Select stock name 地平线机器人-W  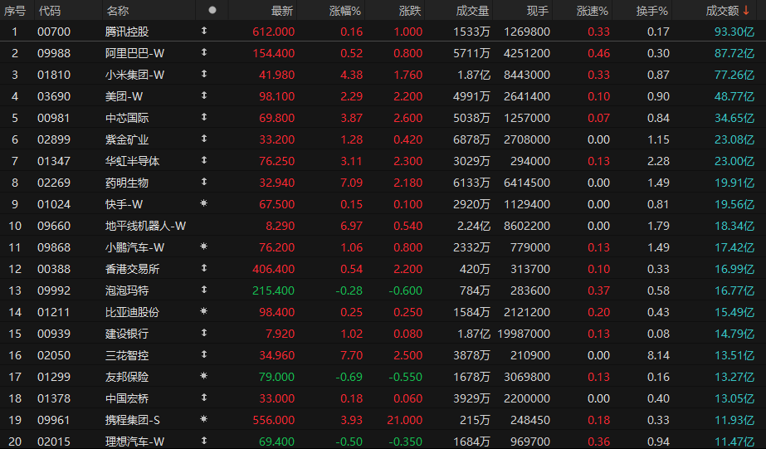pyautogui.click(x=145, y=226)
